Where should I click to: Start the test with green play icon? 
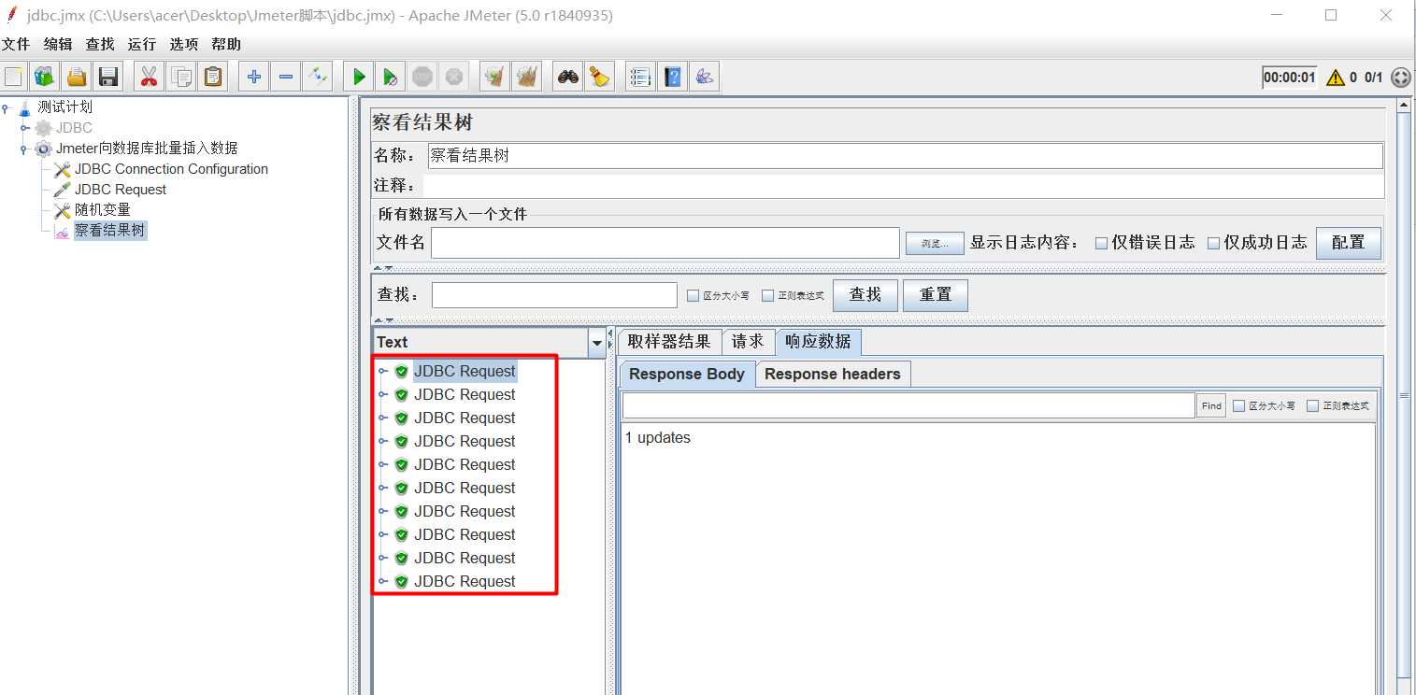click(x=358, y=77)
